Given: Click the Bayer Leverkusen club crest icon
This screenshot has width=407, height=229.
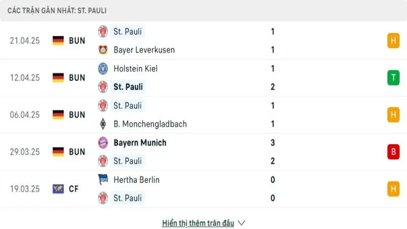Looking at the screenshot, I should 103,50.
